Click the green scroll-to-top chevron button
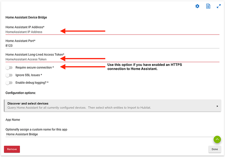This screenshot has width=225, height=157. point(217,139)
